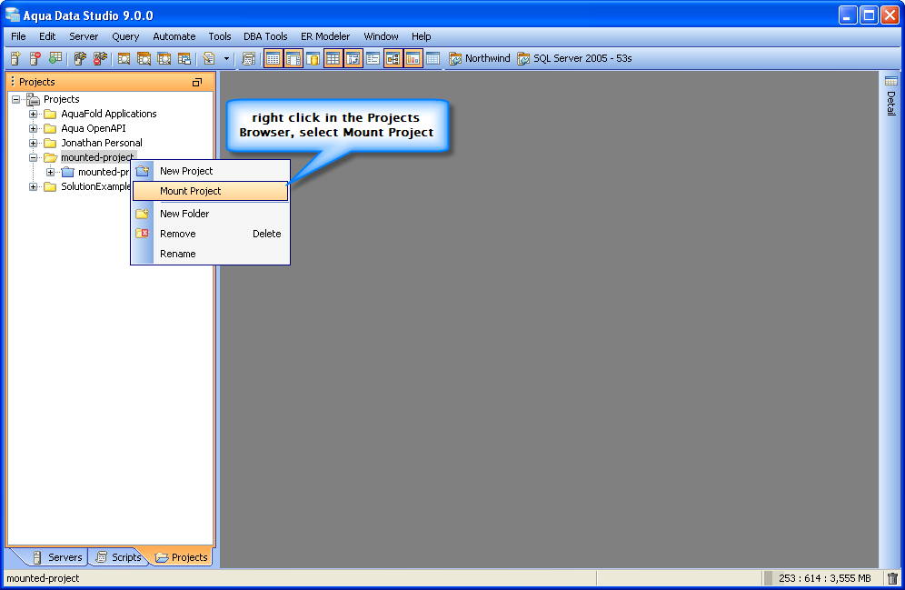Collapse the Projects root tree node

[16, 99]
